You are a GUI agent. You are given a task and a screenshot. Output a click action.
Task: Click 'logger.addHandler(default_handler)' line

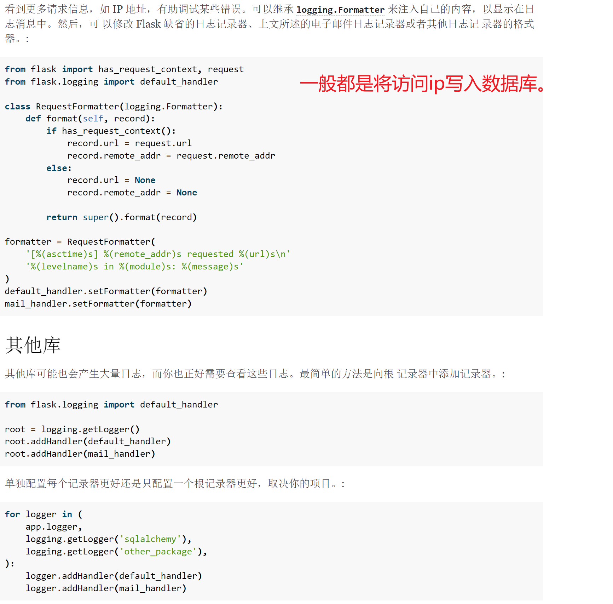pyautogui.click(x=114, y=576)
